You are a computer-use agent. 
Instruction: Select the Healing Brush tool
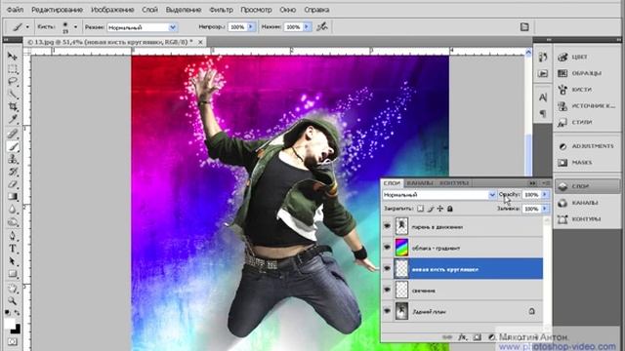tap(13, 135)
